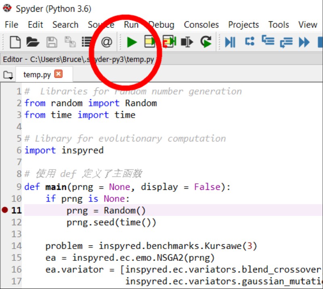Close the temp.py tab
Viewport: 323px width, 289px height.
click(x=58, y=74)
